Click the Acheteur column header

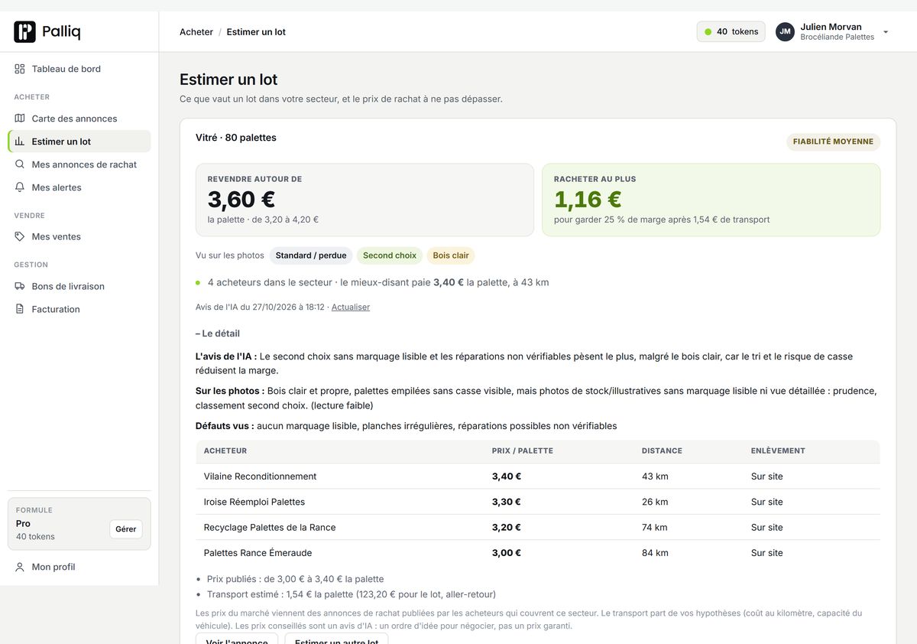225,451
